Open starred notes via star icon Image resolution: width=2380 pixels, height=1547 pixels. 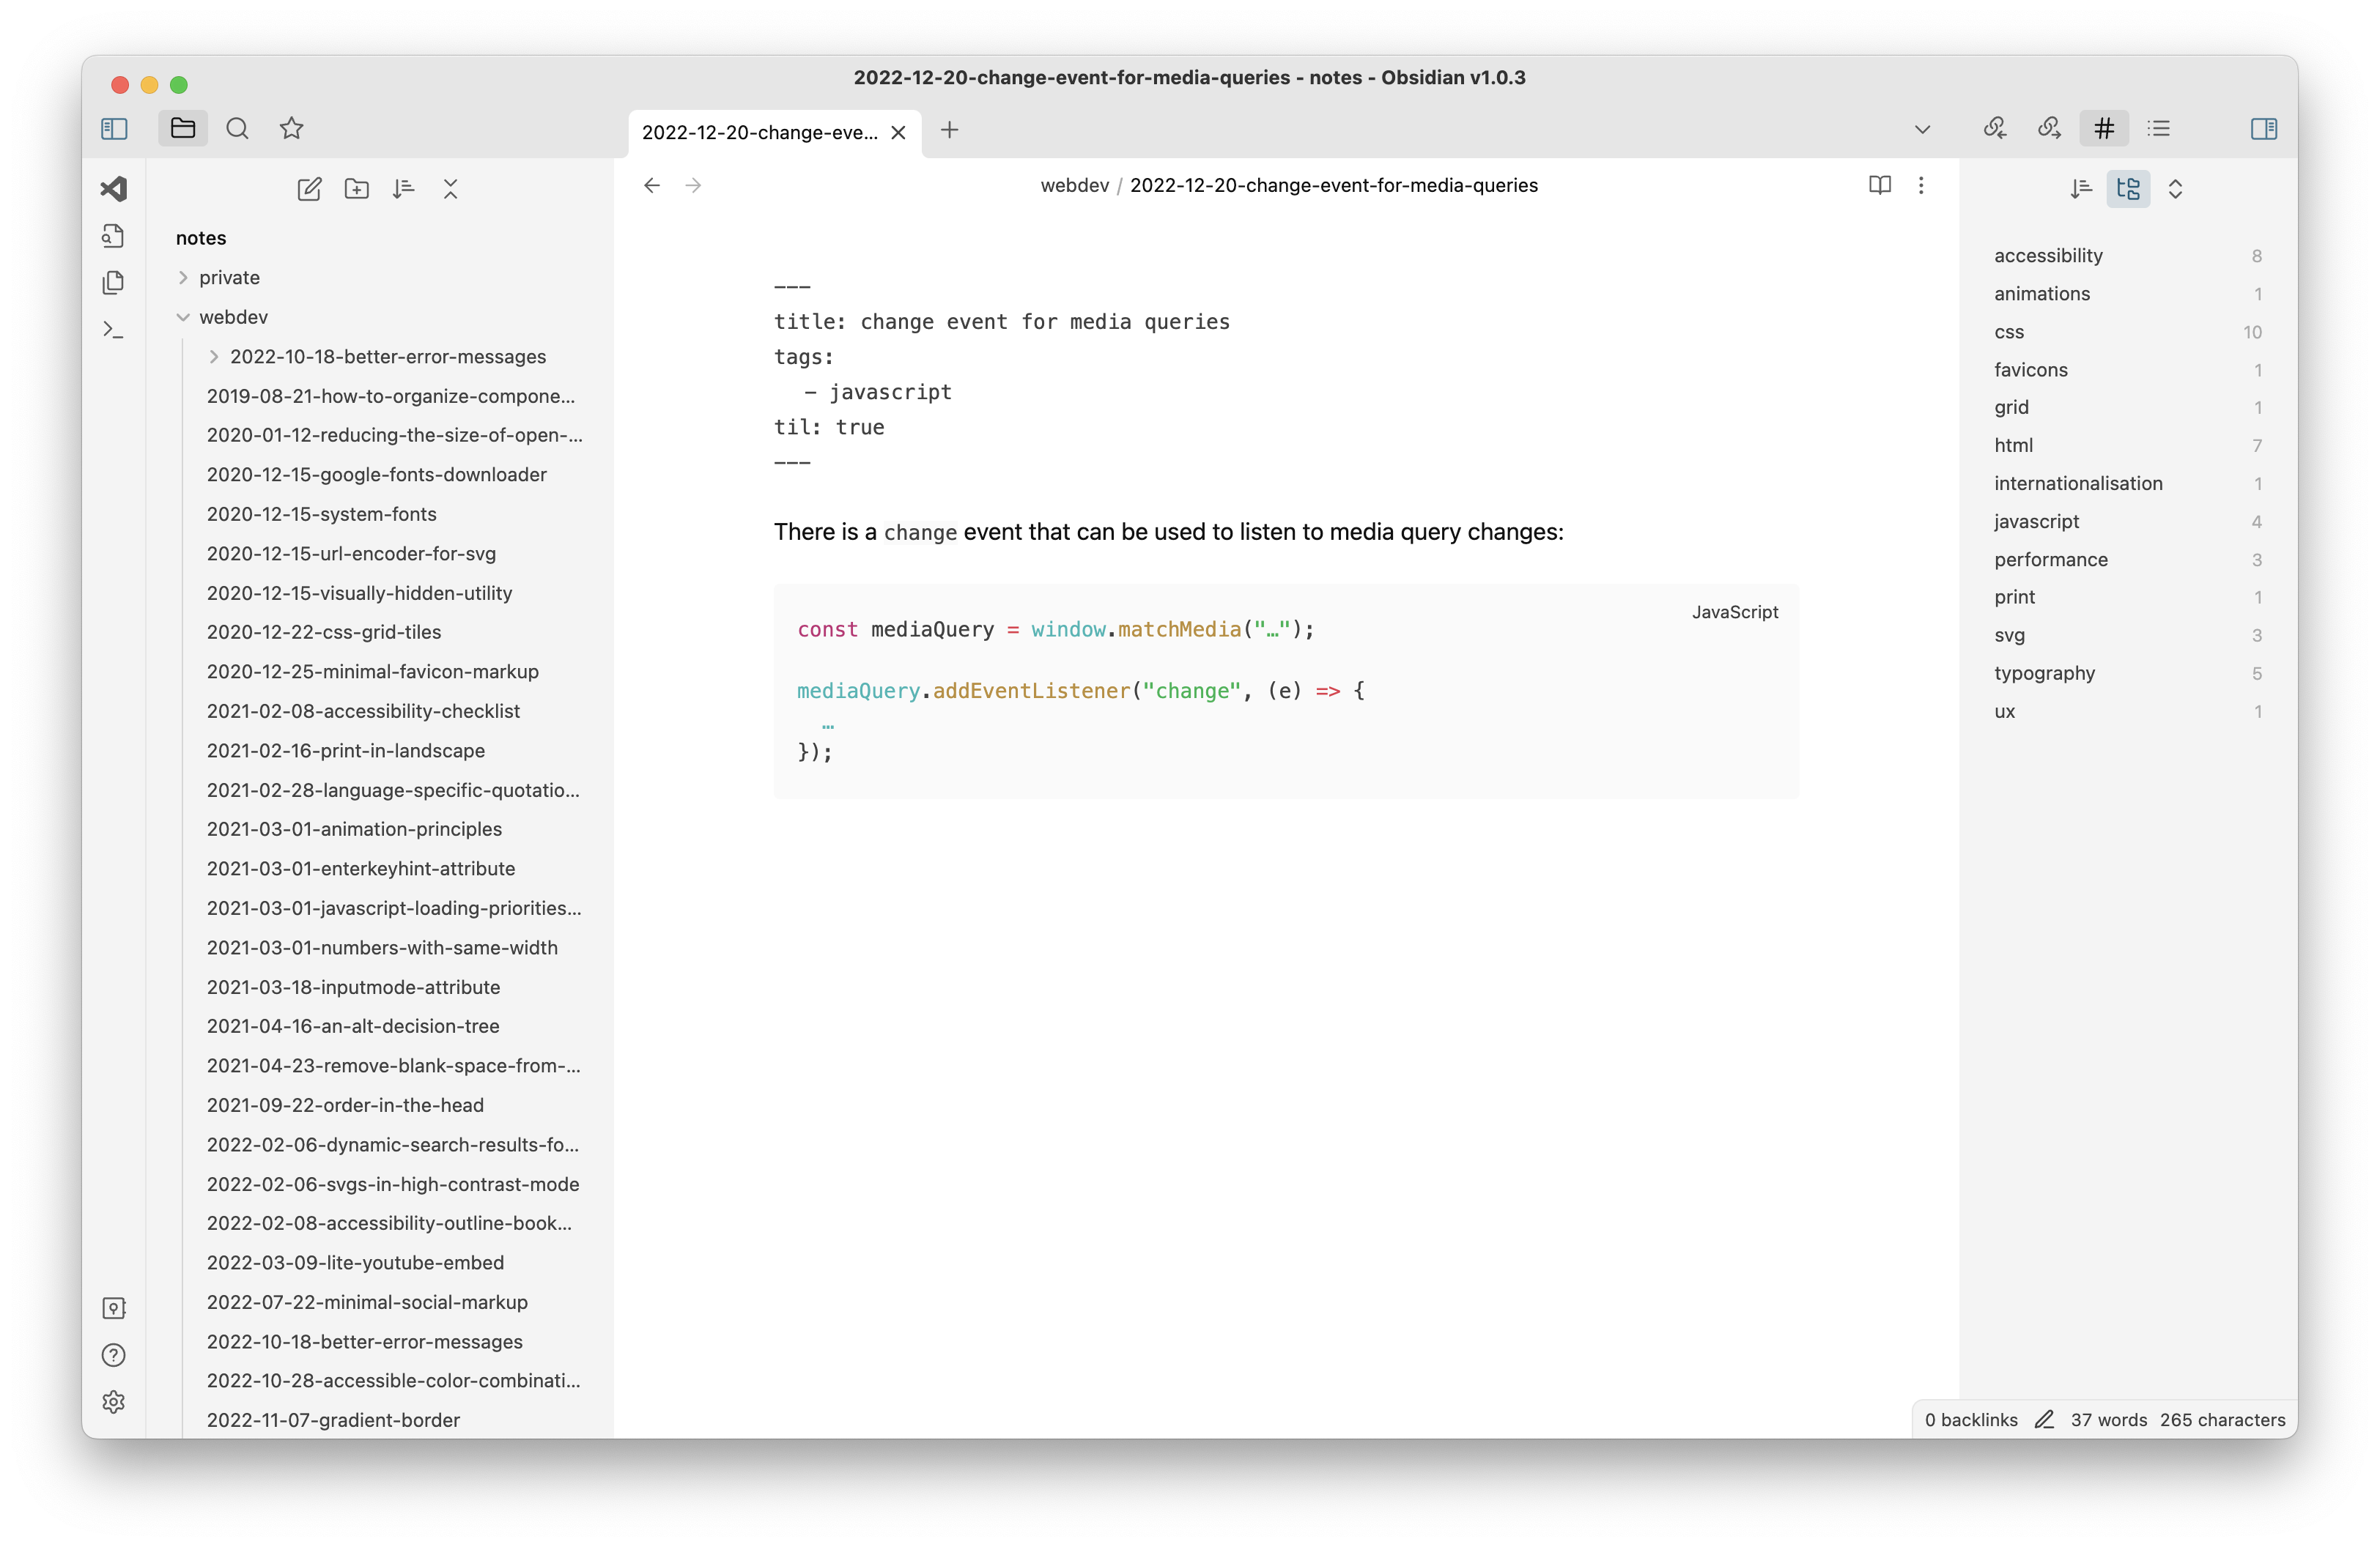[291, 129]
